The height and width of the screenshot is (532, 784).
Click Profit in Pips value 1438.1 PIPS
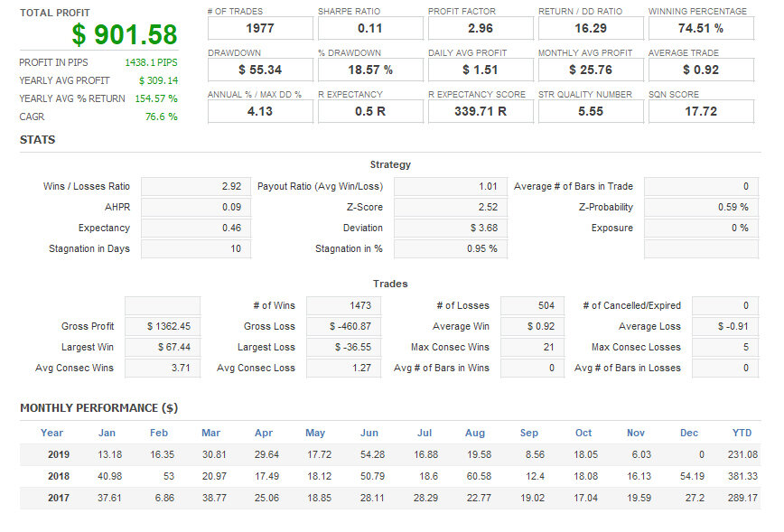coord(151,62)
